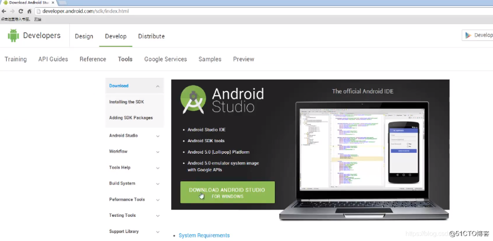The image size is (493, 241).
Task: Expand the Build System sidebar section
Action: [x=158, y=184]
